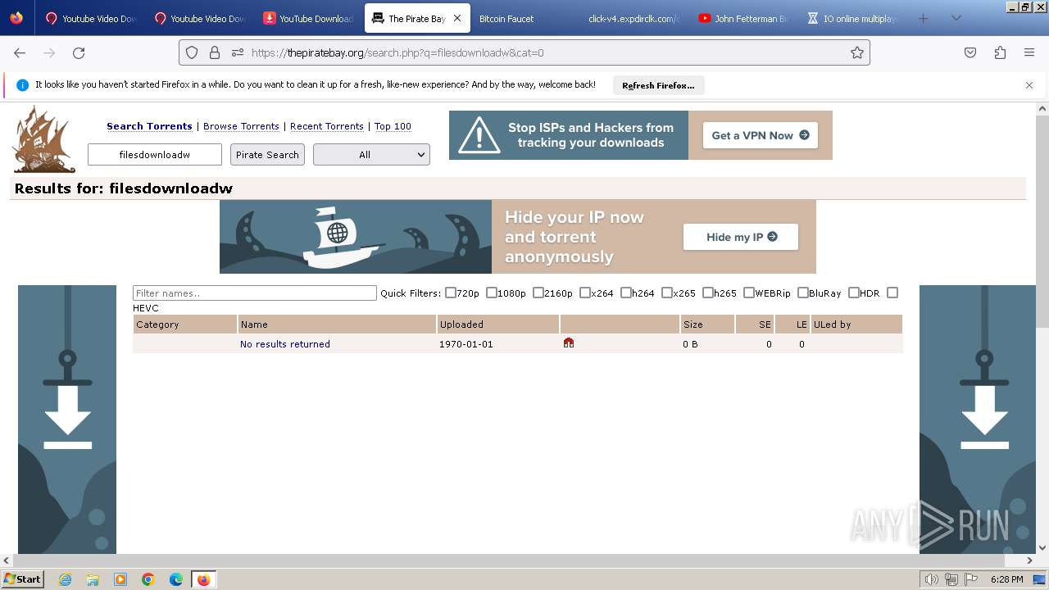Expand the list all tabs chevron

click(956, 18)
